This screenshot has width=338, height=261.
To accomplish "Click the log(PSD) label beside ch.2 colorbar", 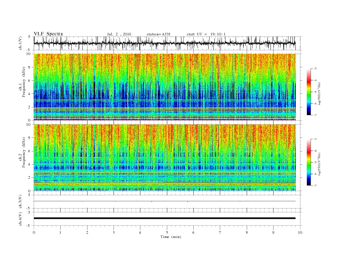I will (320, 164).
